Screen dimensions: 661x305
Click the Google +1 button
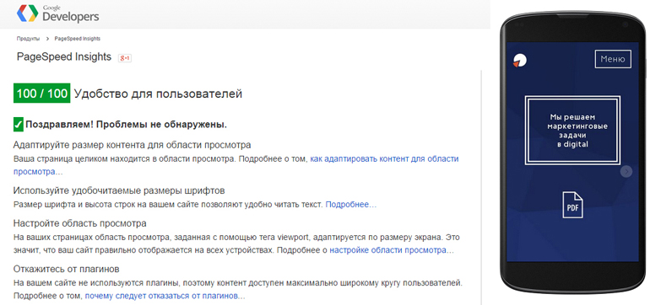point(125,58)
